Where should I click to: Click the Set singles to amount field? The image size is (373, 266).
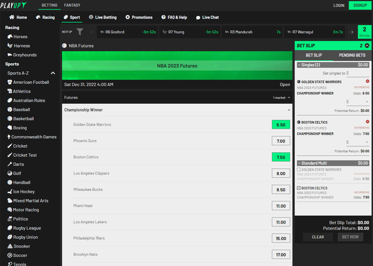[x=358, y=73]
